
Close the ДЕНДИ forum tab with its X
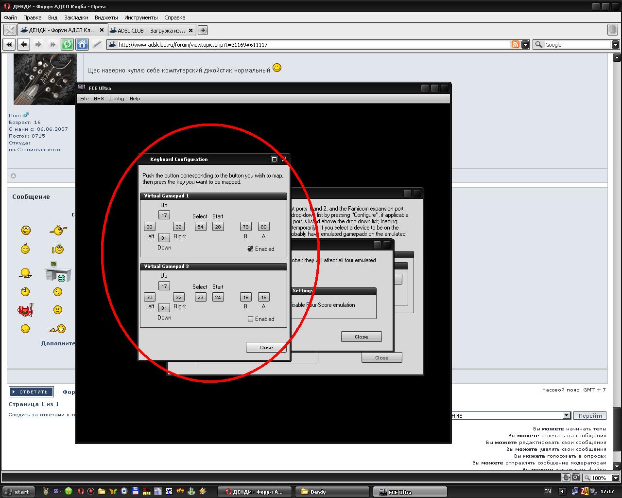(x=102, y=30)
